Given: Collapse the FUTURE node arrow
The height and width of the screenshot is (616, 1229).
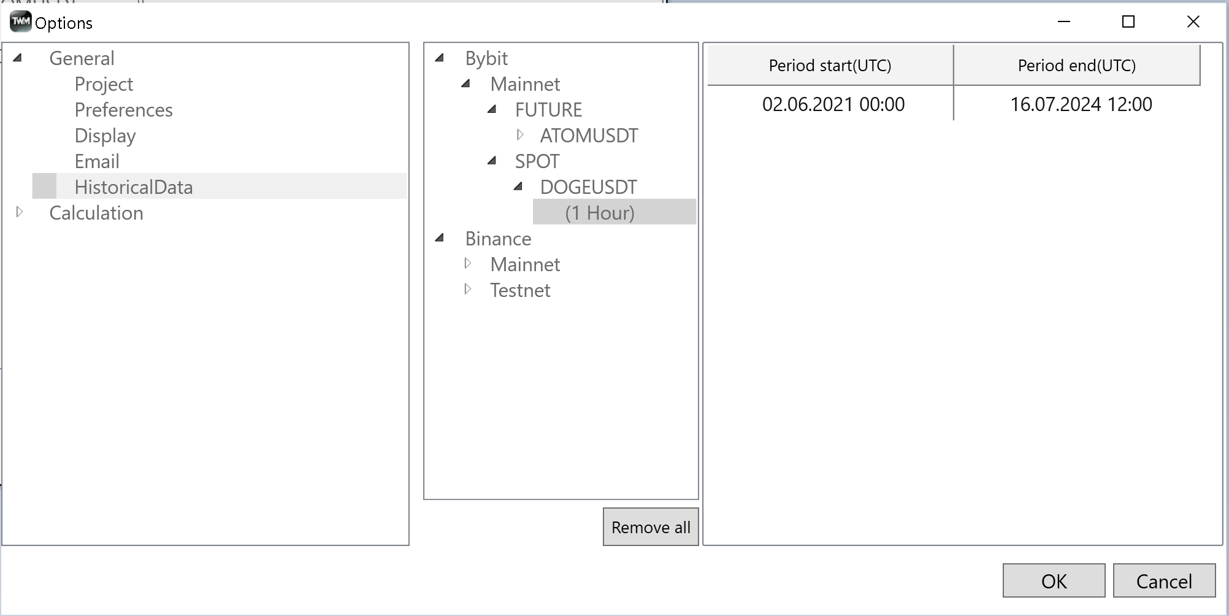Looking at the screenshot, I should point(492,109).
